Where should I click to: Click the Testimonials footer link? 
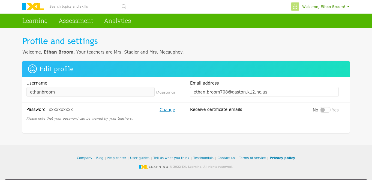[x=203, y=158]
